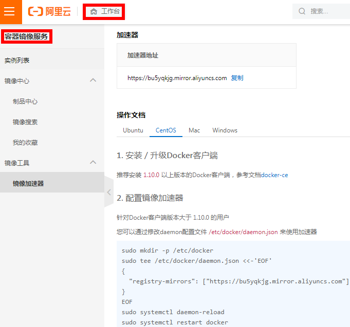Collapse the 镜像工具 section chevron
This screenshot has height=327, width=350.
(x=93, y=162)
